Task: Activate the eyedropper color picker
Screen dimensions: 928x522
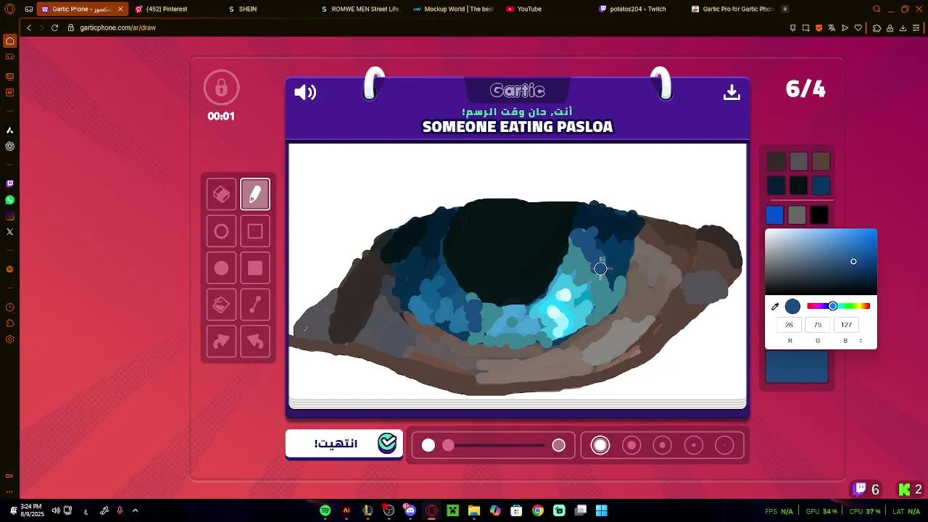Action: [x=775, y=307]
